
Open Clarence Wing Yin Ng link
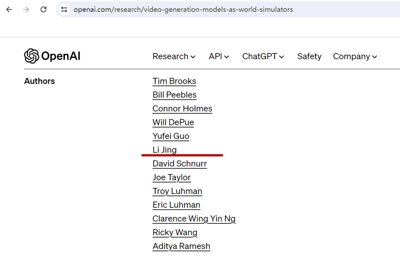pos(194,219)
